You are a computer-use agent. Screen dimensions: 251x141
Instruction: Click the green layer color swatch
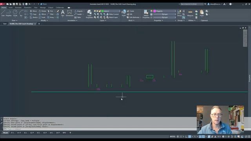click(102, 11)
